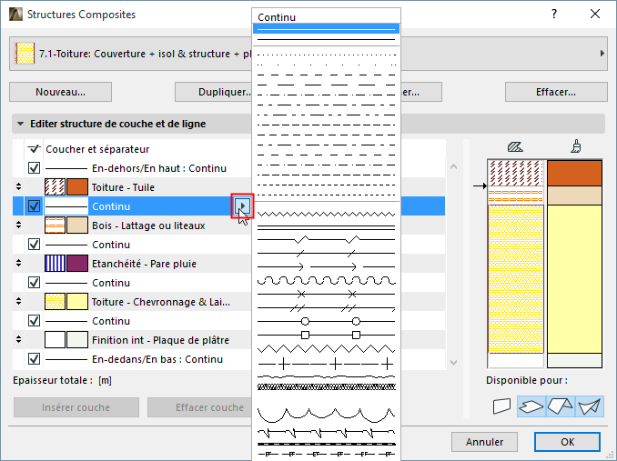
Task: Toggle the selected Continu separator checkbox
Action: coord(34,205)
